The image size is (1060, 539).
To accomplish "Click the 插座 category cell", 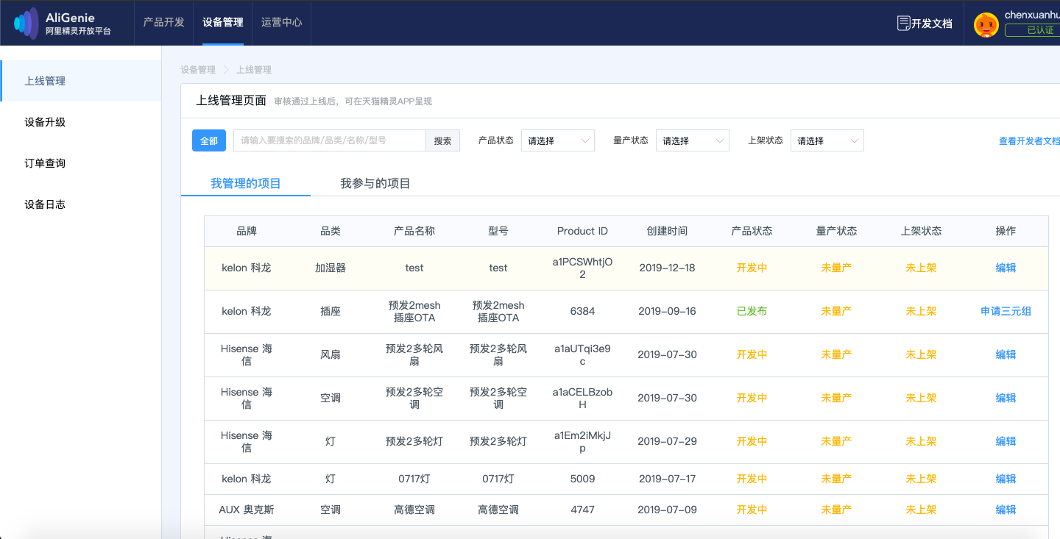I will 331,311.
